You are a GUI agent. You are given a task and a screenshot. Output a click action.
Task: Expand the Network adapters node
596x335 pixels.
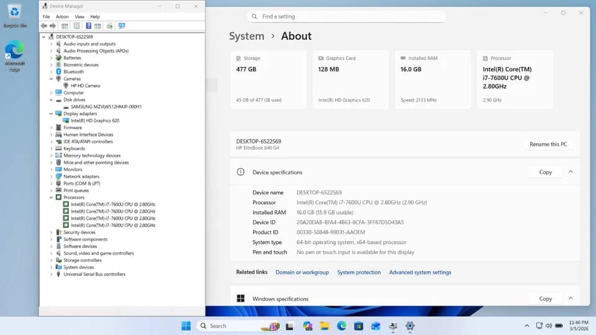52,177
